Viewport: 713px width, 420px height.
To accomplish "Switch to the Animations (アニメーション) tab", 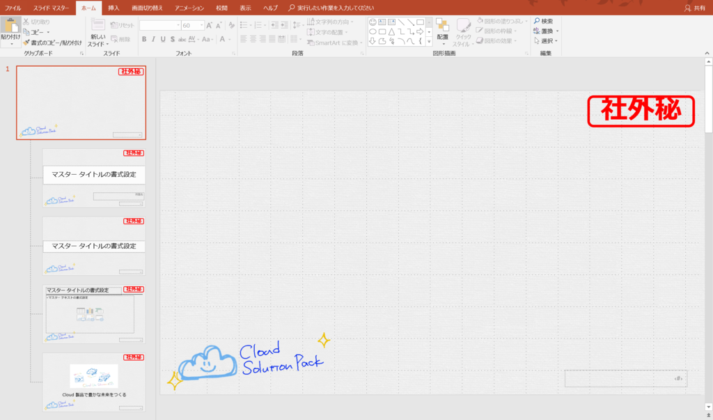I will coord(189,8).
